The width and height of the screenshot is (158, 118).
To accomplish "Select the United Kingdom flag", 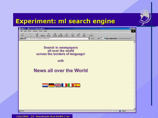I will [58, 85].
